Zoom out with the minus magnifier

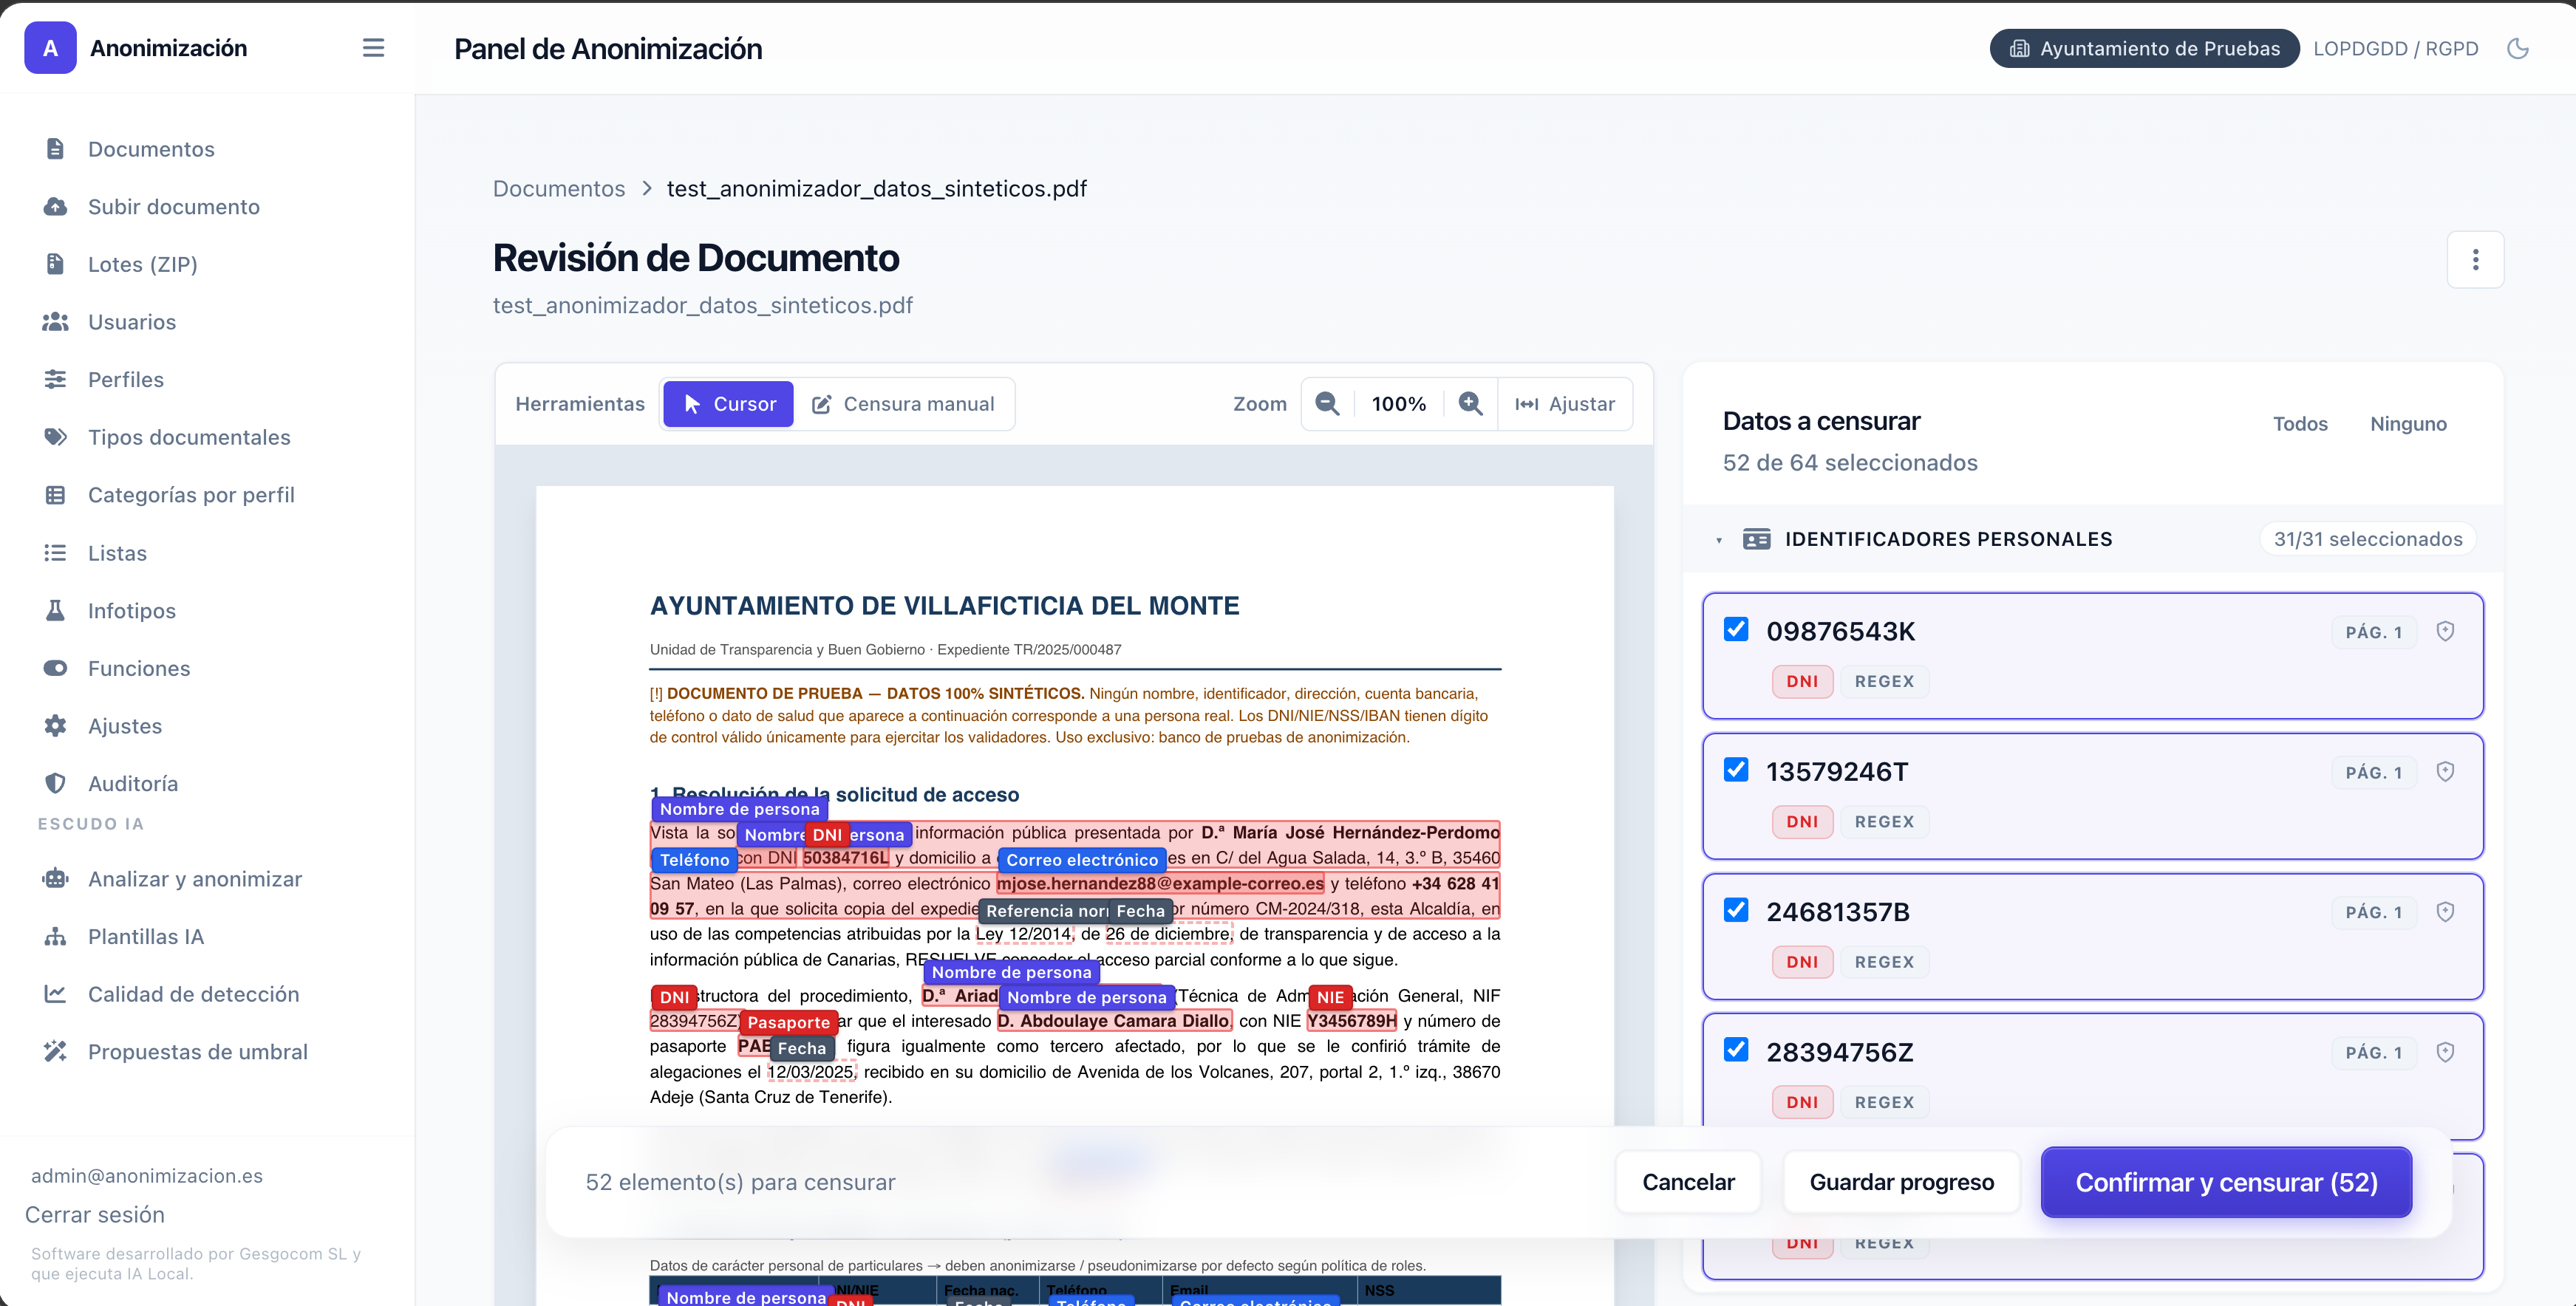pos(1327,404)
